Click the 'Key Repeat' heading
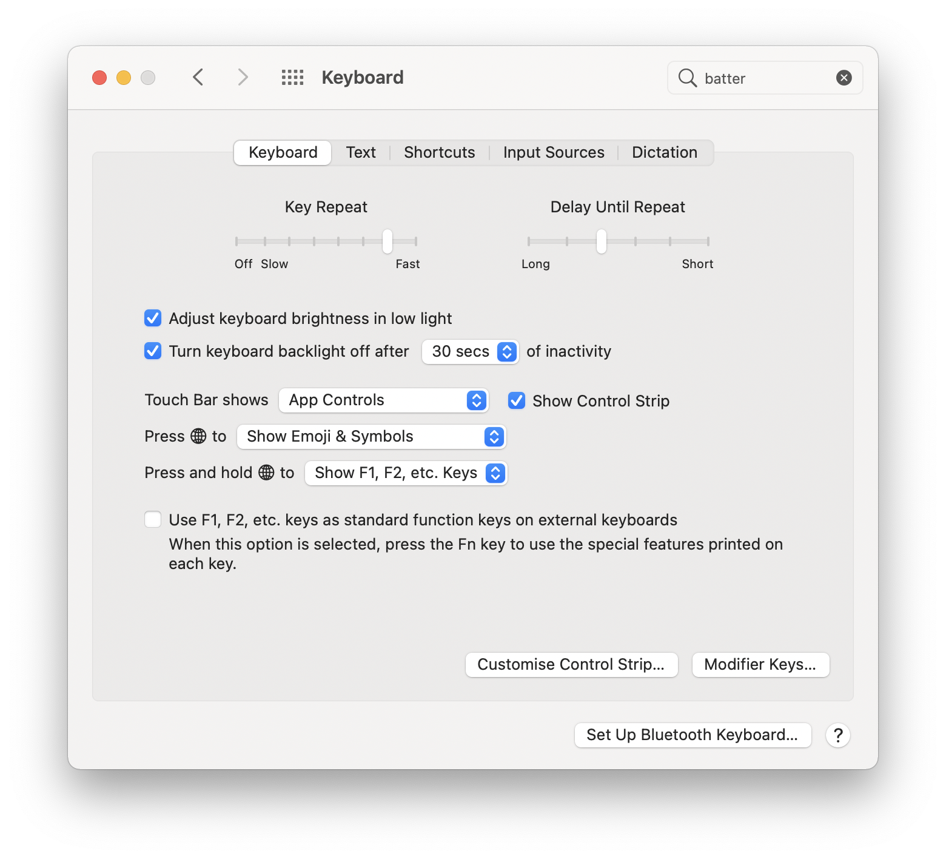The height and width of the screenshot is (859, 946). click(x=326, y=207)
